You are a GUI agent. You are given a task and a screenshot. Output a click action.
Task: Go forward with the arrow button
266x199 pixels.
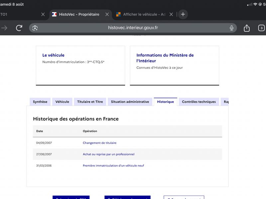coord(4,28)
